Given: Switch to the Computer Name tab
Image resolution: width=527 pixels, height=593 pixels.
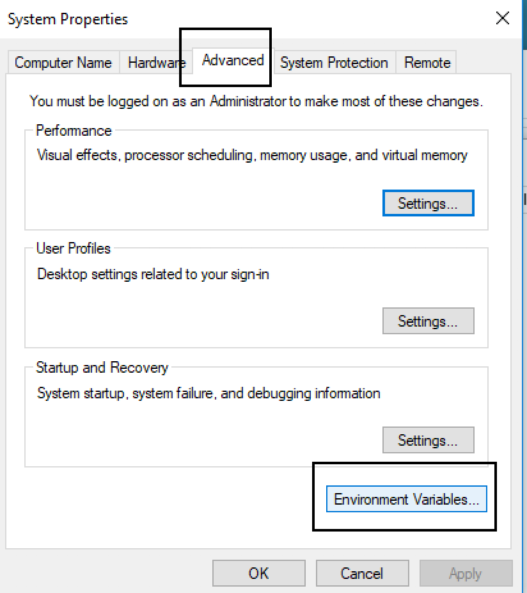Looking at the screenshot, I should (x=63, y=63).
